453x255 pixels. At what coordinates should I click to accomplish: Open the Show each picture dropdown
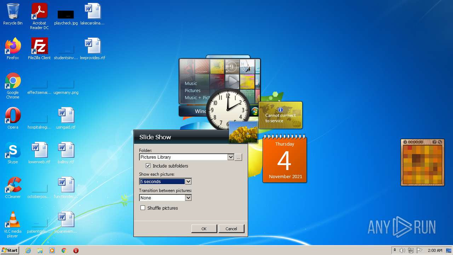[x=188, y=181]
